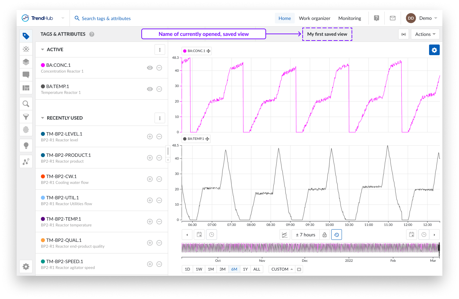The width and height of the screenshot is (459, 299).
Task: Open the layers icon in sidebar
Action: point(26,62)
